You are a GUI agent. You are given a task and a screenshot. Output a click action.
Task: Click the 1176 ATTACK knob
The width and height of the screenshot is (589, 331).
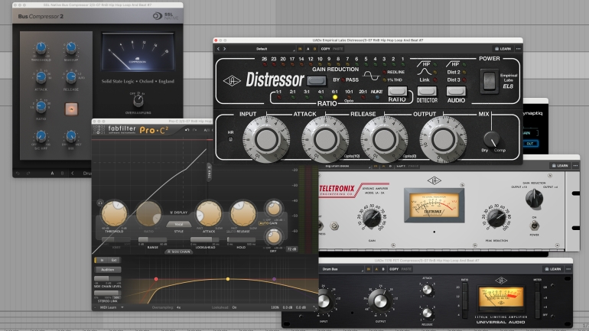427,290
